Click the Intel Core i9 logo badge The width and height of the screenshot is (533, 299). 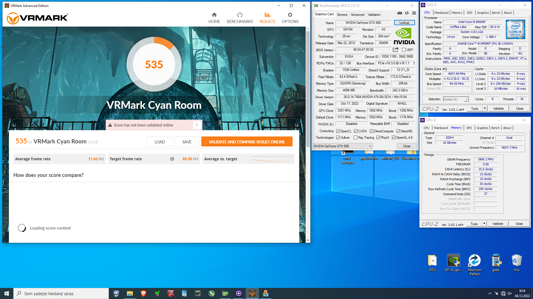click(516, 29)
